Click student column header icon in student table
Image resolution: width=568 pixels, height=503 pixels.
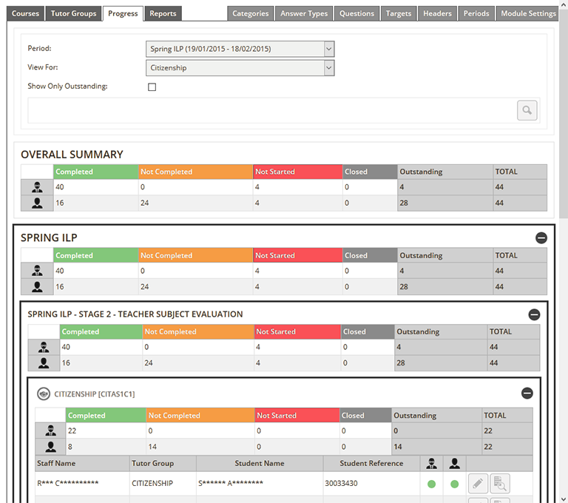pyautogui.click(x=454, y=463)
